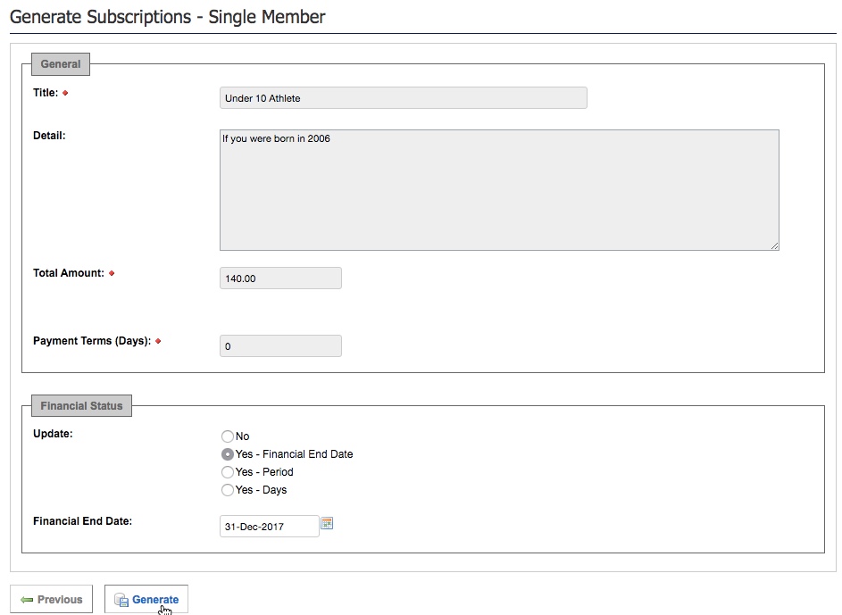Click the Financial Status section legend
This screenshot has width=842, height=615.
(81, 406)
